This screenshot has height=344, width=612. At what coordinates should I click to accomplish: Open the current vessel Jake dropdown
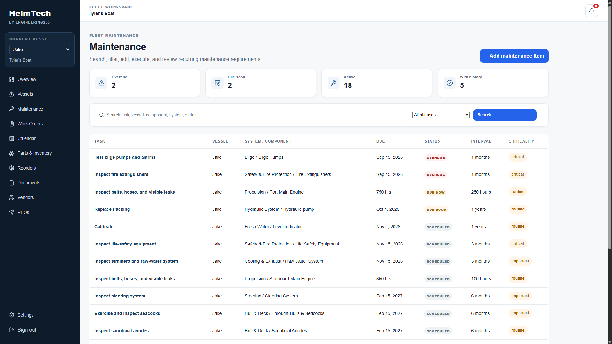40,49
